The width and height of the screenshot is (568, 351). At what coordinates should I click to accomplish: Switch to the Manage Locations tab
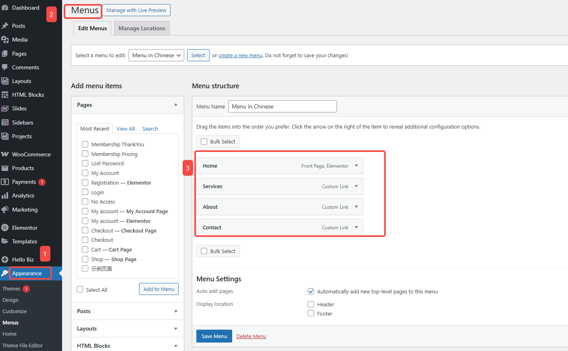coord(141,28)
